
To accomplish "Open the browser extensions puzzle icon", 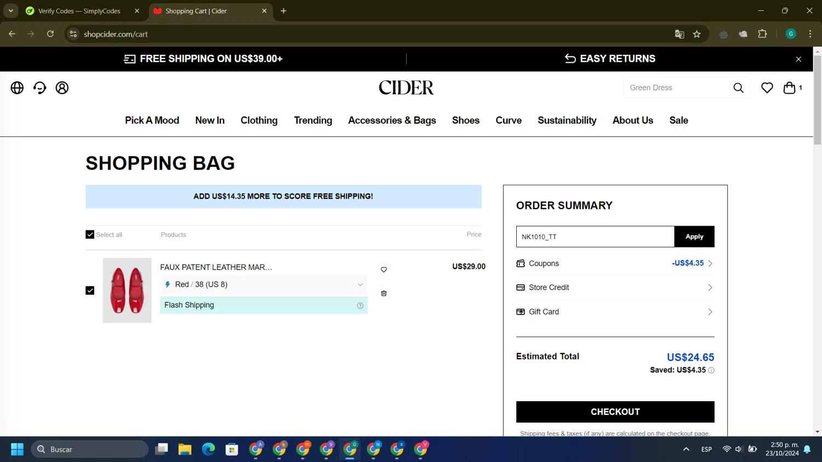I will [x=762, y=34].
